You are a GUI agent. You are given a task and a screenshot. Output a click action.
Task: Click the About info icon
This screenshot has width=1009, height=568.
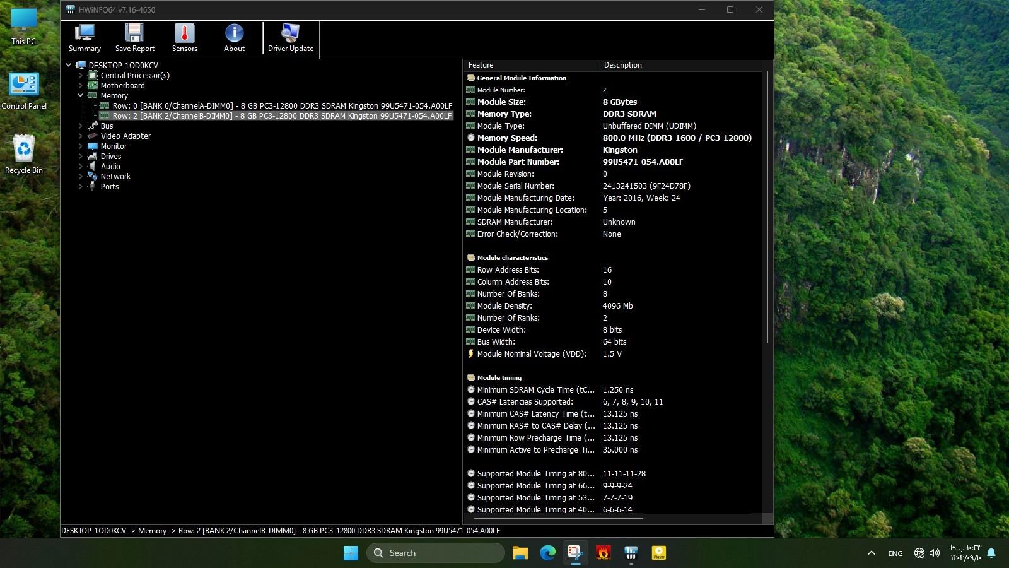tap(234, 38)
